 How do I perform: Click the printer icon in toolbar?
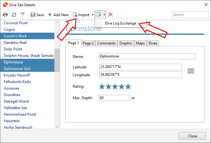(x=5, y=15)
